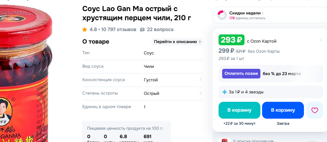Click the weekly discounts ring icon
Viewport: 327px width, 142px height.
coord(222,15)
